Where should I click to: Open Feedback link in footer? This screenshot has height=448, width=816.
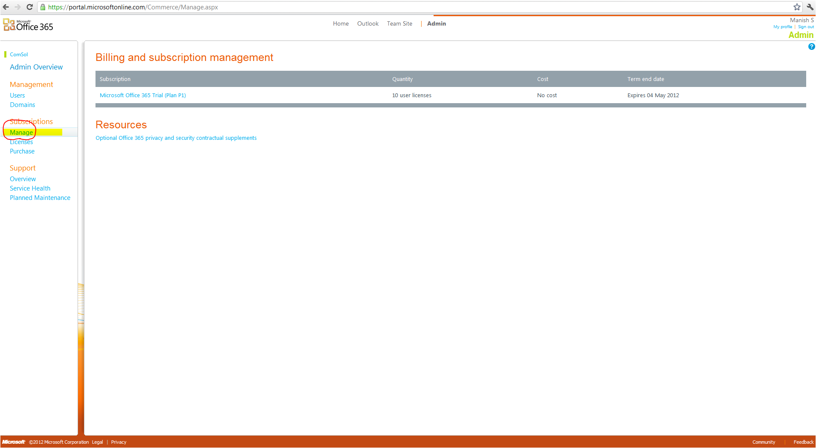(x=803, y=442)
